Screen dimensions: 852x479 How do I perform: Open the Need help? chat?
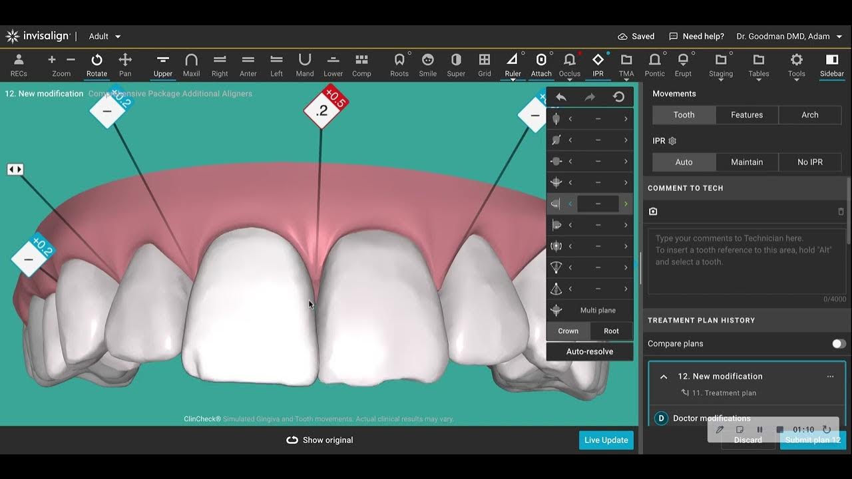click(696, 37)
